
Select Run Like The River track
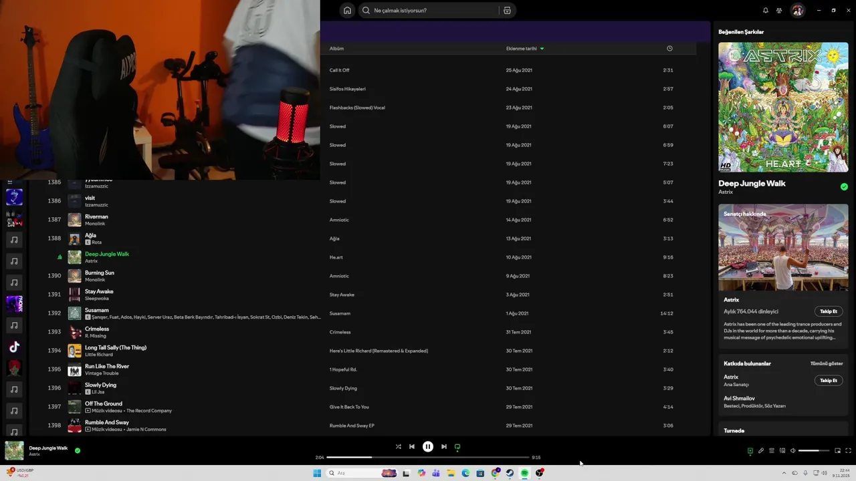pos(107,366)
